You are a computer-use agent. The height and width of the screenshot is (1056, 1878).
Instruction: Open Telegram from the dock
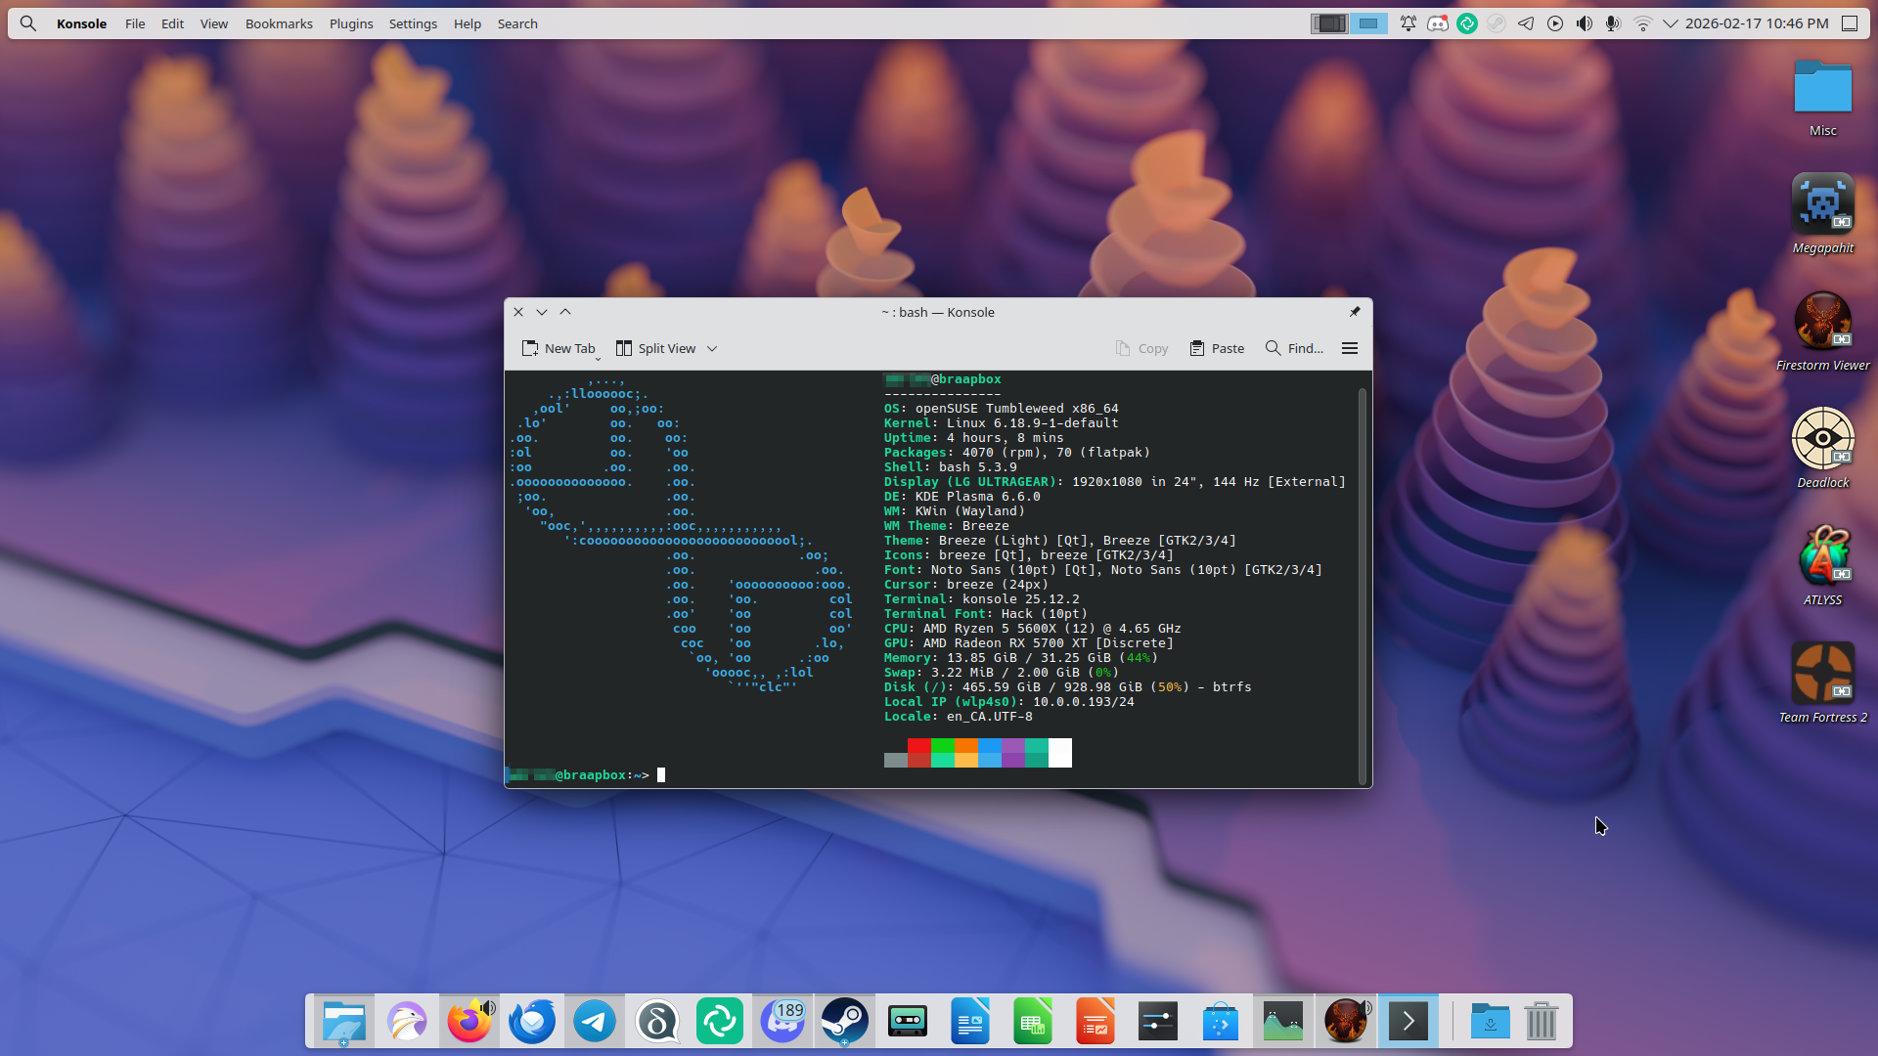[x=595, y=1022]
